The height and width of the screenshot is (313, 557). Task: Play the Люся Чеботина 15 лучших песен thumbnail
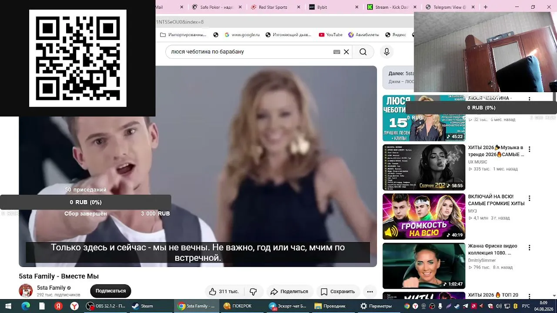[424, 118]
